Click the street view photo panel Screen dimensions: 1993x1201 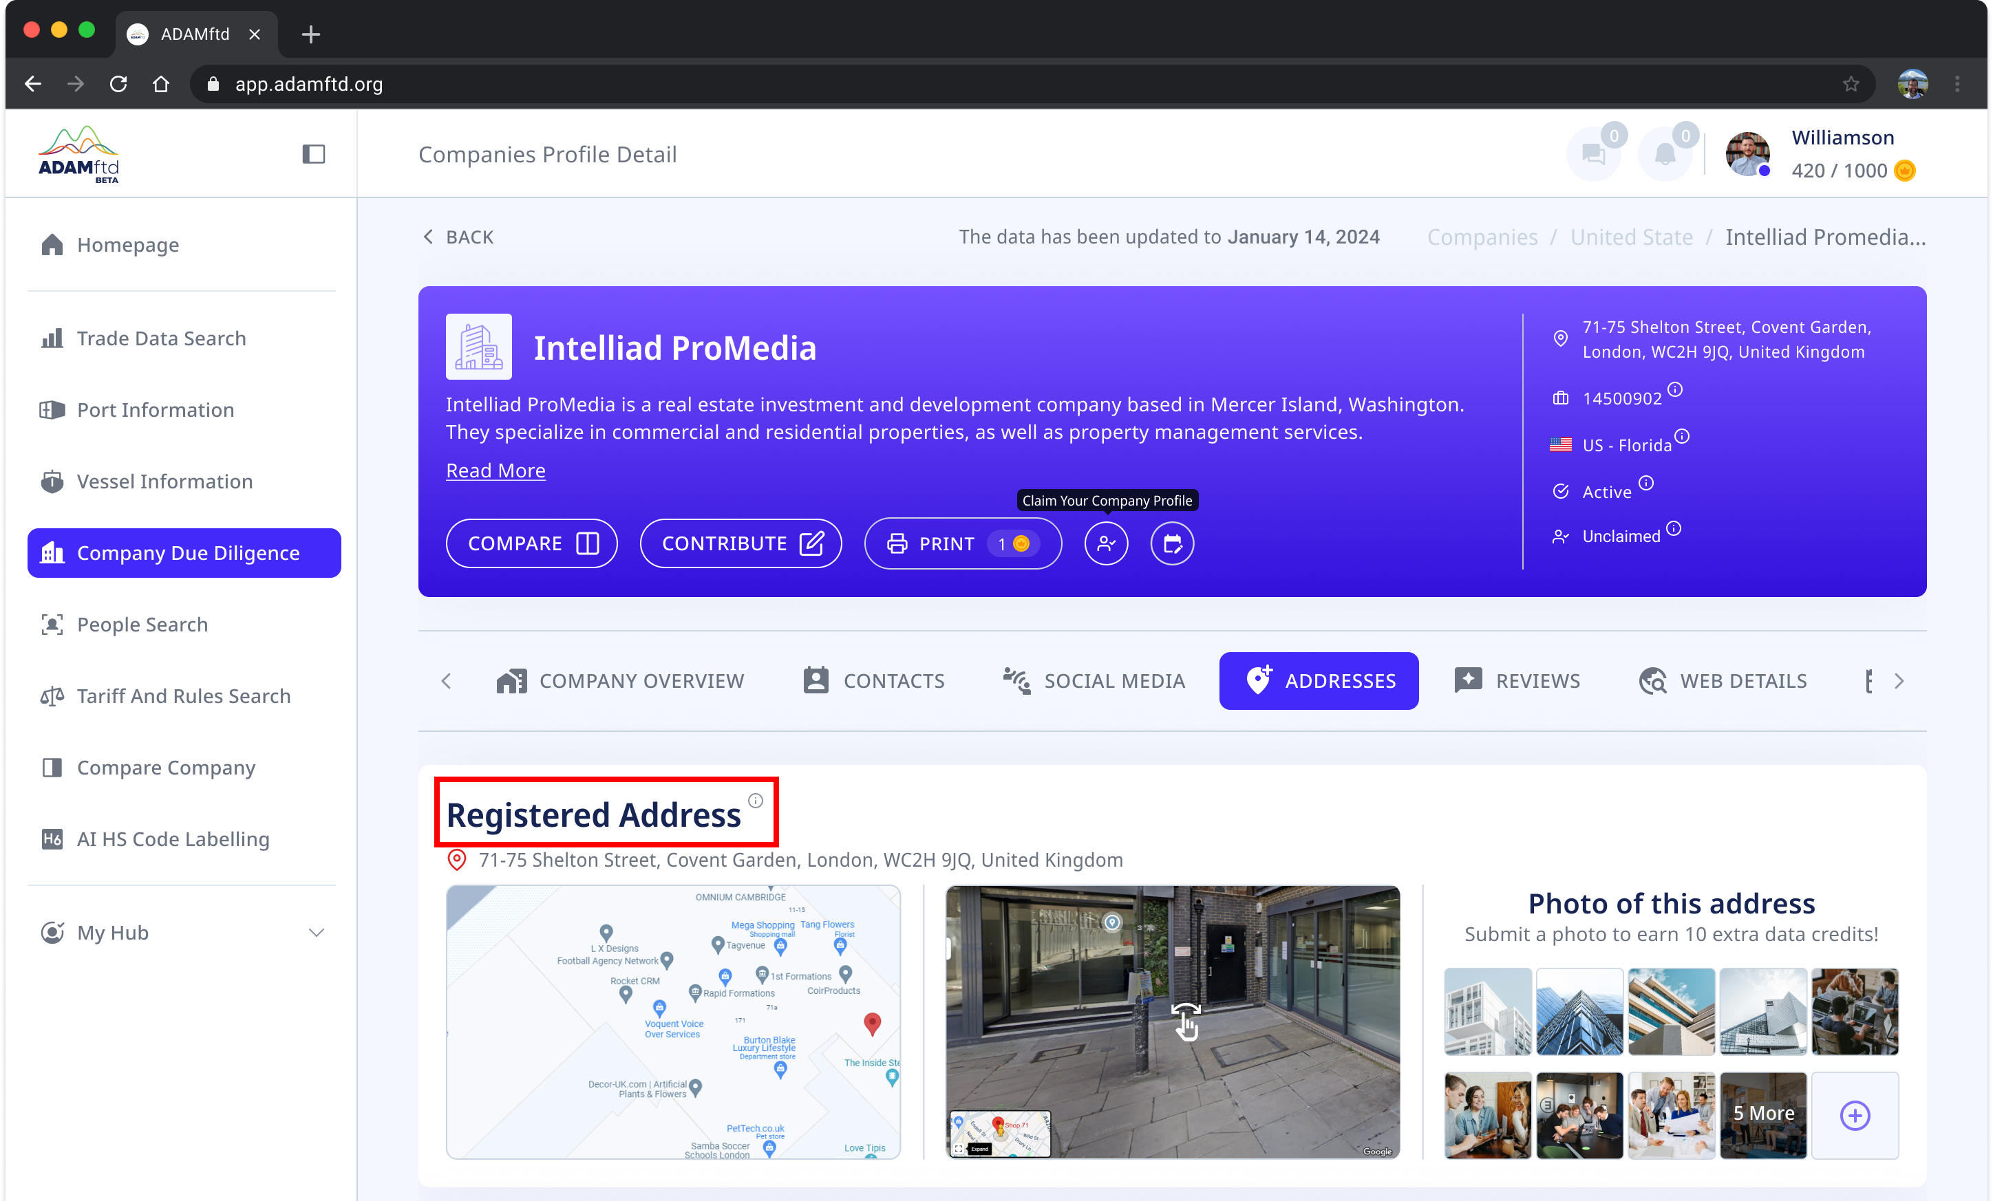(1172, 1021)
